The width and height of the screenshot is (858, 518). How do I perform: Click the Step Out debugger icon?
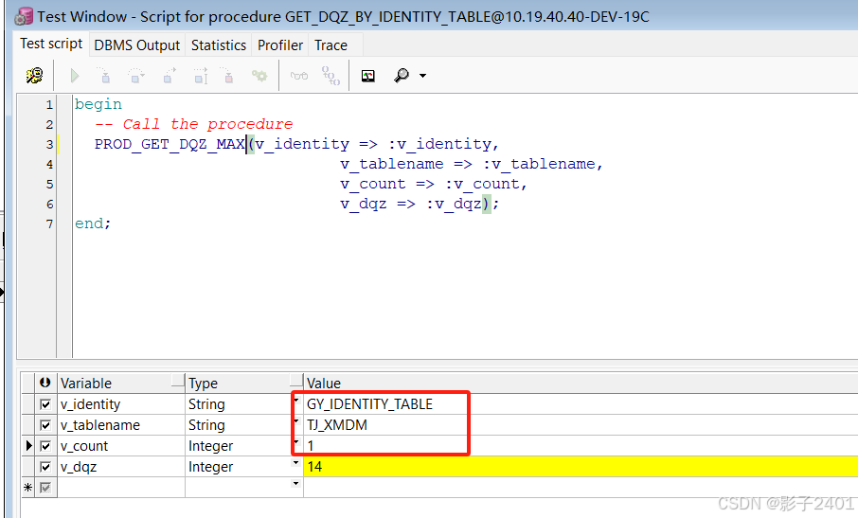tap(170, 76)
